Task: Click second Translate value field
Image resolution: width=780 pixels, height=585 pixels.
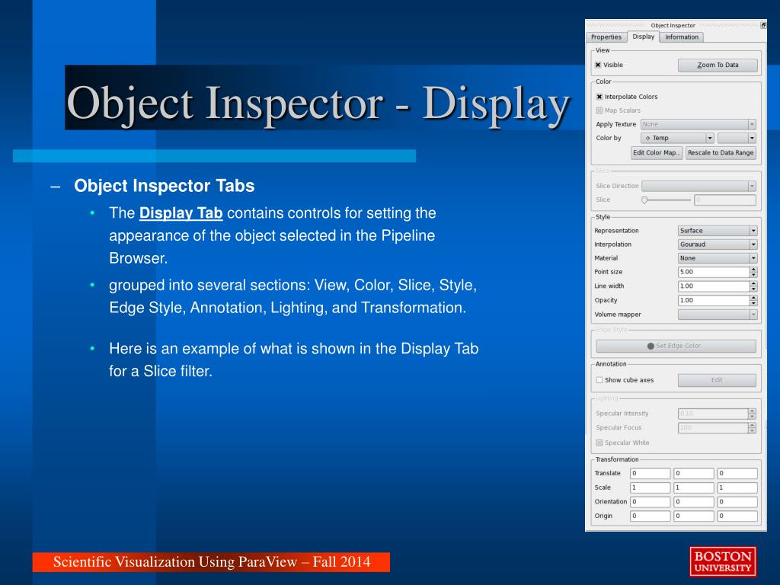Action: click(694, 474)
